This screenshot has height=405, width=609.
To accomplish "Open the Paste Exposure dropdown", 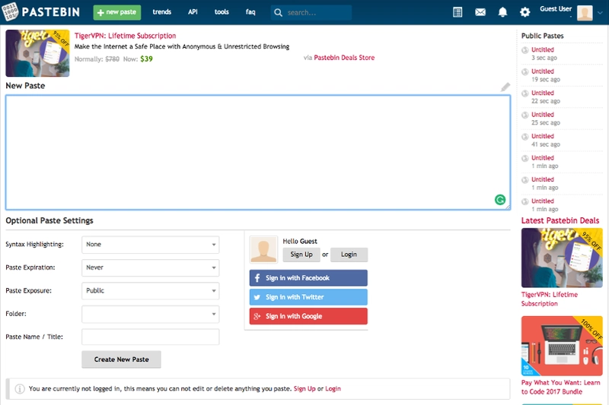I will tap(150, 291).
